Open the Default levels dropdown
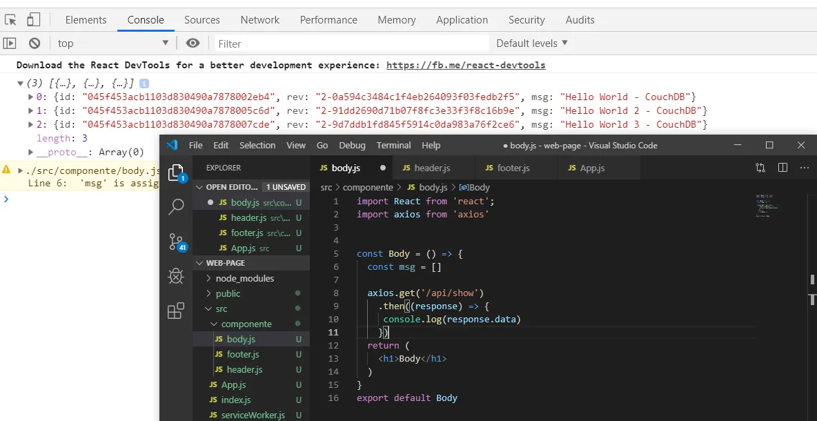This screenshot has width=817, height=421. (x=531, y=43)
